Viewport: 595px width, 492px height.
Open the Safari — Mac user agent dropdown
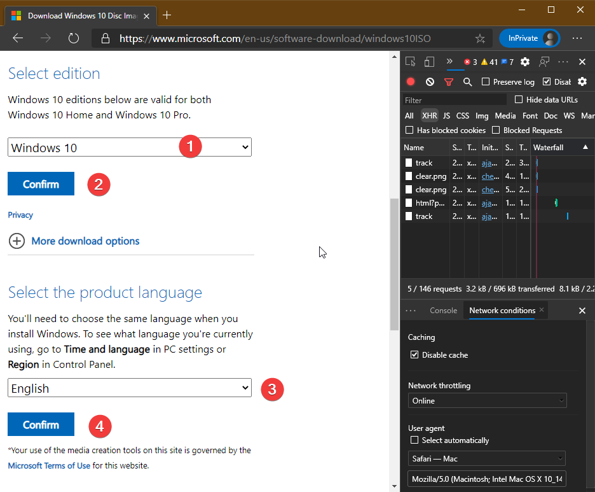click(x=486, y=458)
